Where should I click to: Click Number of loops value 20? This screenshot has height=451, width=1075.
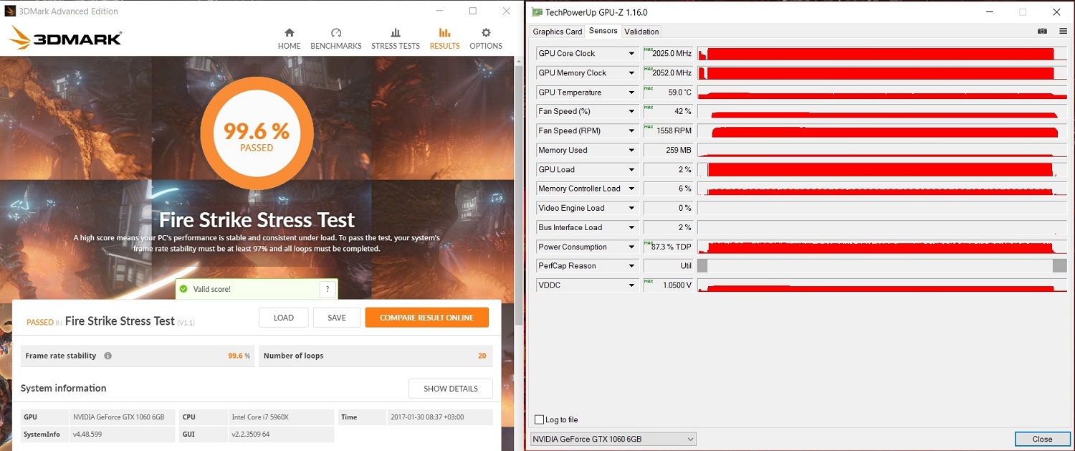[482, 356]
